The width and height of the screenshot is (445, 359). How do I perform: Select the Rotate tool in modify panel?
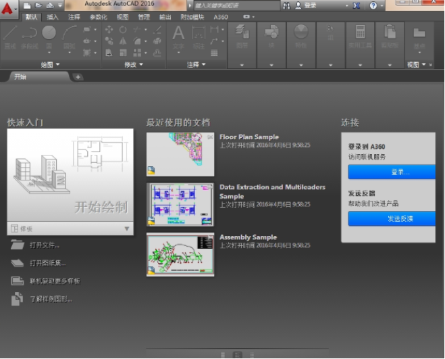coord(123,29)
